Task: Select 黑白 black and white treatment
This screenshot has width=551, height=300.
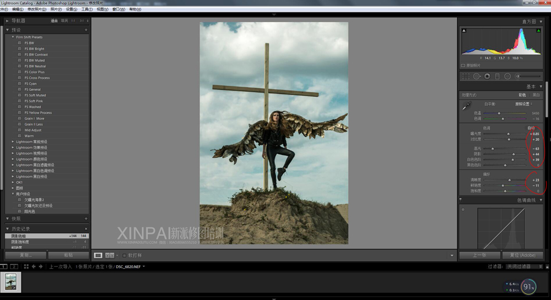Action: [536, 95]
